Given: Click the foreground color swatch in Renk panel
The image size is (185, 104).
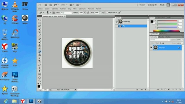Looking at the screenshot, I should click(x=152, y=21).
